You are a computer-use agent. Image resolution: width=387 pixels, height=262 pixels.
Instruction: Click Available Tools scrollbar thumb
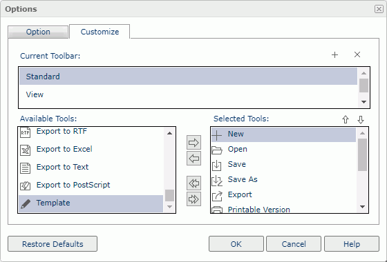coord(169,196)
